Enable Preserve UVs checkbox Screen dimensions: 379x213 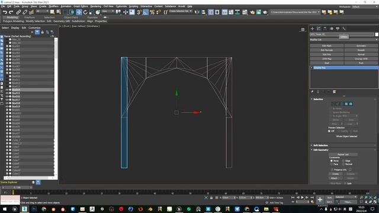pos(332,170)
